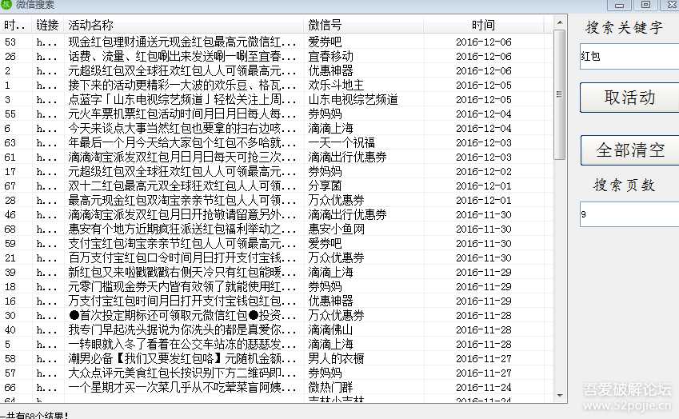Click the date cell 2016-12-02
The image size is (679, 419).
point(484,171)
